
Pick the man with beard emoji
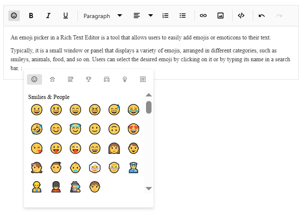coord(133,148)
